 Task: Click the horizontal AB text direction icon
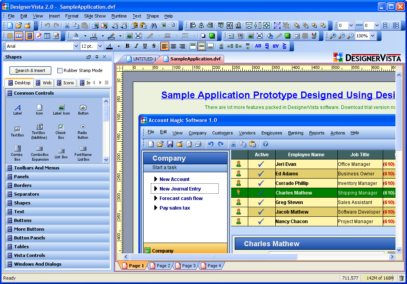click(x=258, y=46)
